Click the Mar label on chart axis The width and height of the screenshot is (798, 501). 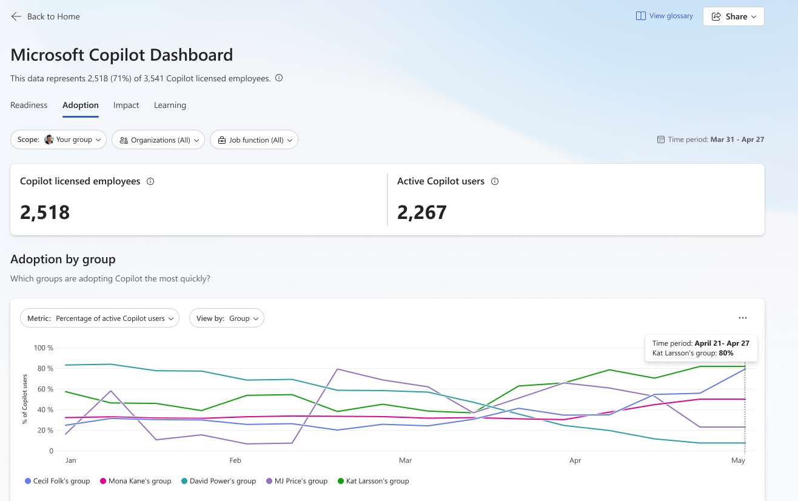point(405,461)
